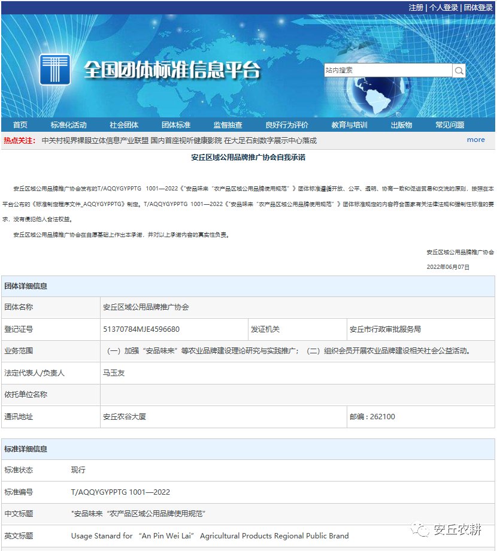Image resolution: width=497 pixels, height=551 pixels.
Task: Click the 全国团体标准信息平台 site title
Action: (x=172, y=70)
